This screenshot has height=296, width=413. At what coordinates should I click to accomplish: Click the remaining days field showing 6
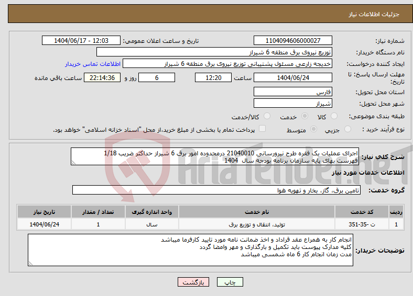(x=157, y=77)
